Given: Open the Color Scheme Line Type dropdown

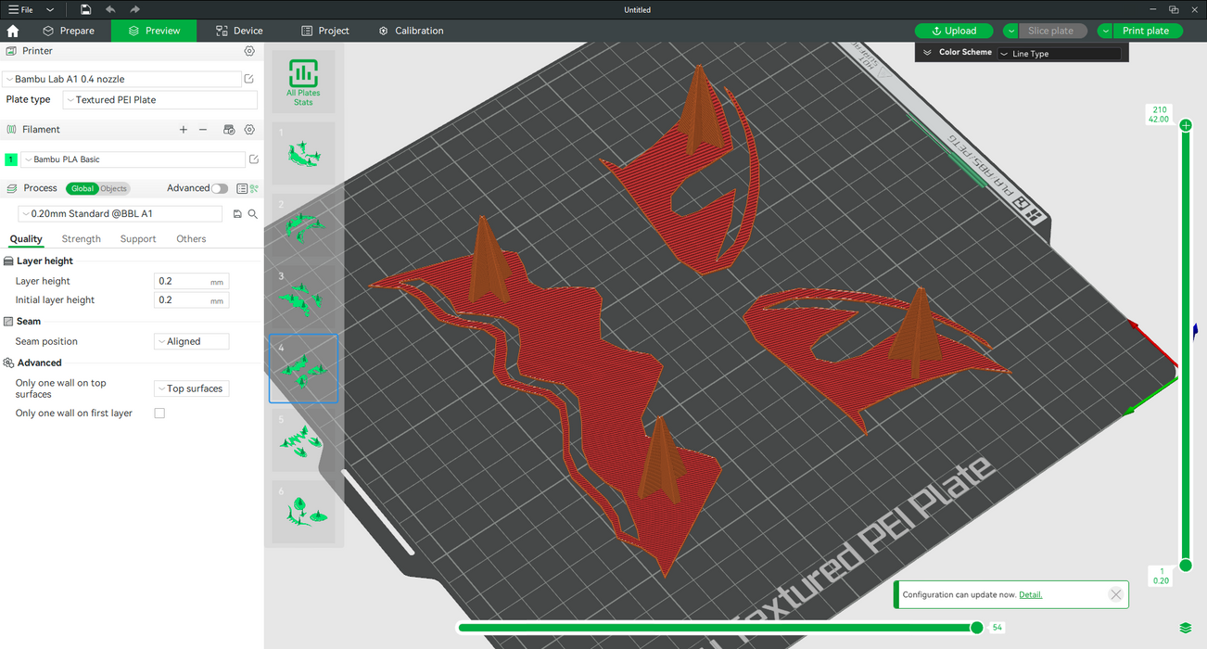Looking at the screenshot, I should pyautogui.click(x=1059, y=54).
